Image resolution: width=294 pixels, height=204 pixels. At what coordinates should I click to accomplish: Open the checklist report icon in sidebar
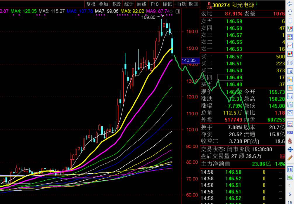coord(290,29)
